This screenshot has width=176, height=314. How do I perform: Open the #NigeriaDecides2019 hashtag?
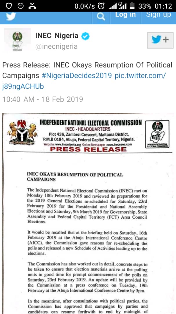click(x=77, y=76)
